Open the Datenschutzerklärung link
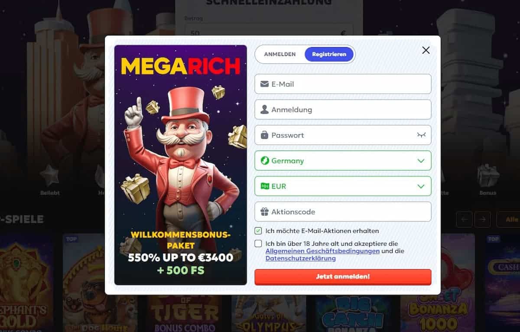Image resolution: width=520 pixels, height=332 pixels. (301, 258)
